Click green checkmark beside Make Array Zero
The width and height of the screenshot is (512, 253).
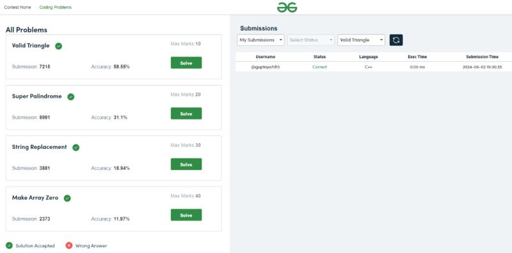tap(67, 198)
